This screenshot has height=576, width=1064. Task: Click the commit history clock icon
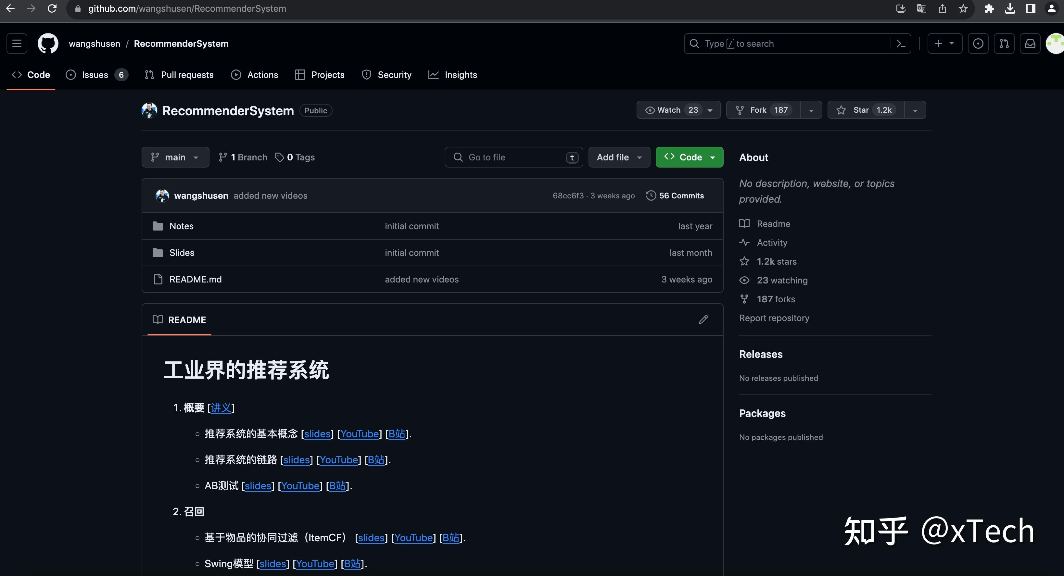[x=651, y=195]
